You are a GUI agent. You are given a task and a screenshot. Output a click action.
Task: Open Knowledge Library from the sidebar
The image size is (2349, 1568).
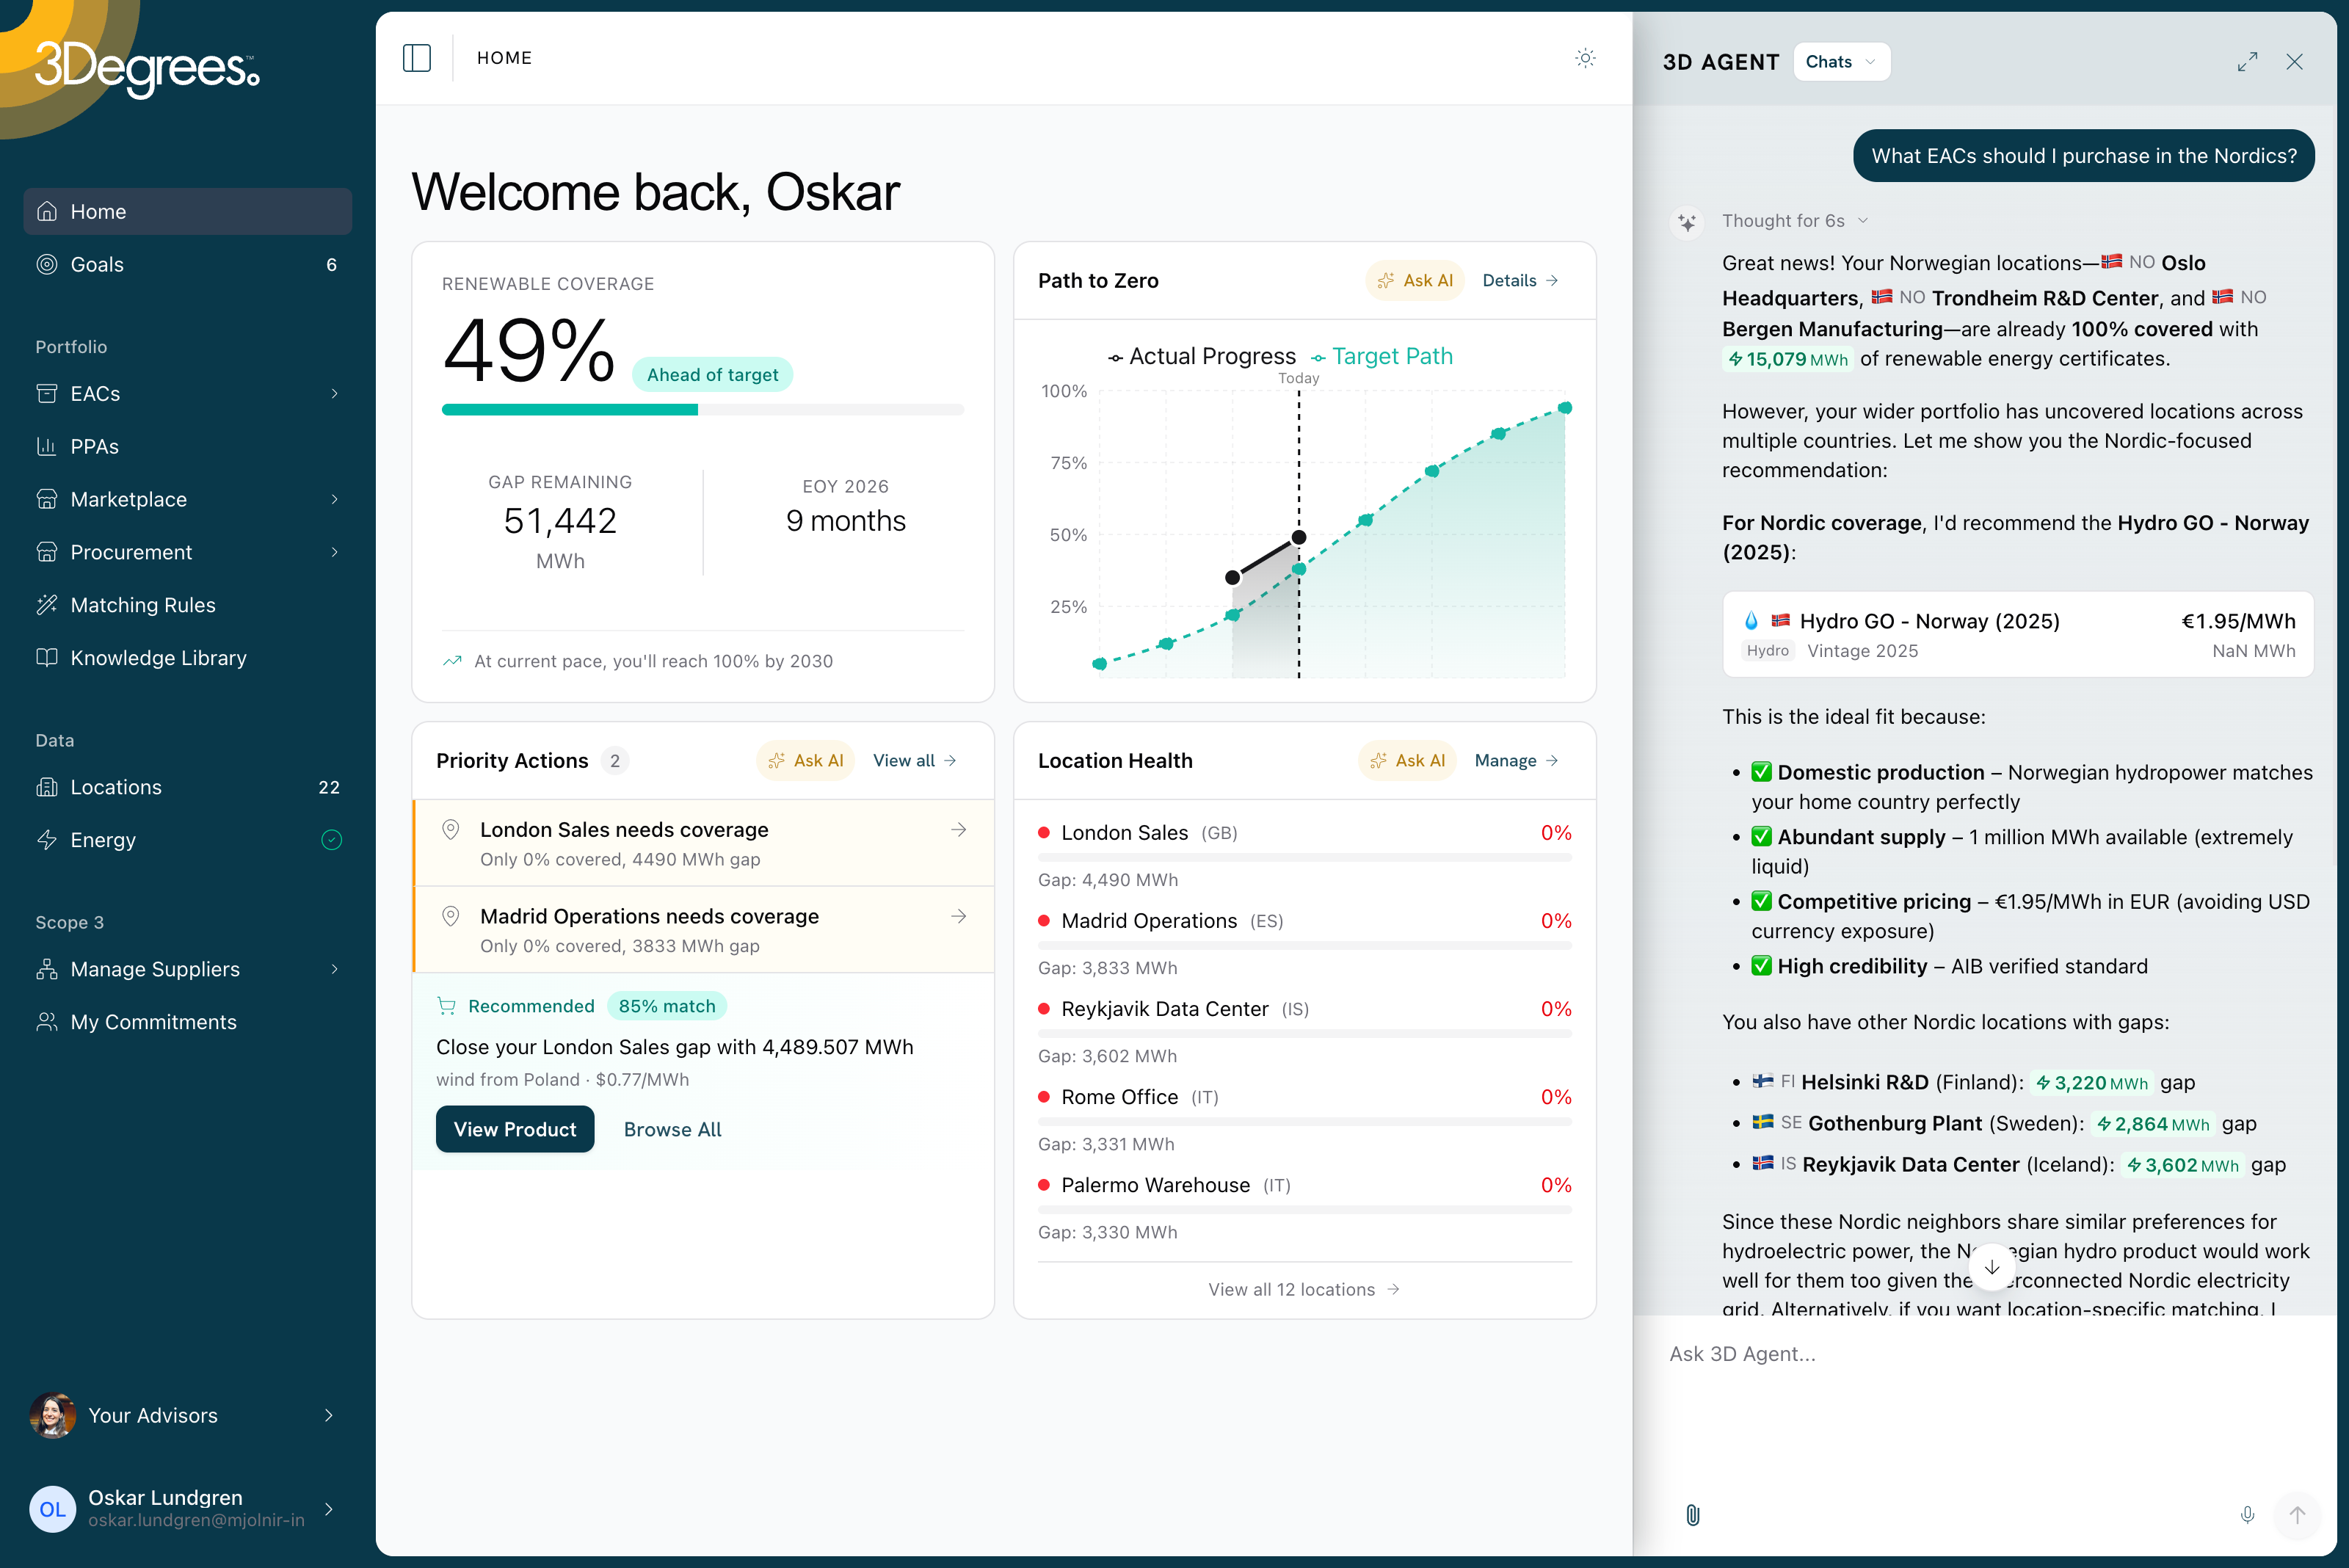pyautogui.click(x=158, y=658)
